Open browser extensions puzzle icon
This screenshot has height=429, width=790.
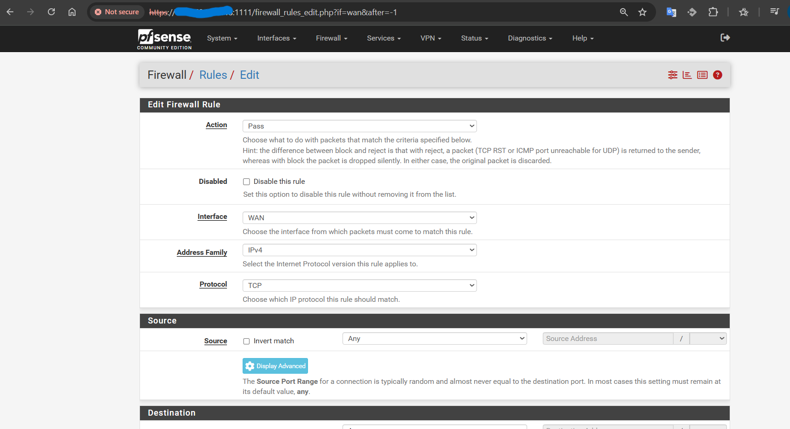713,12
